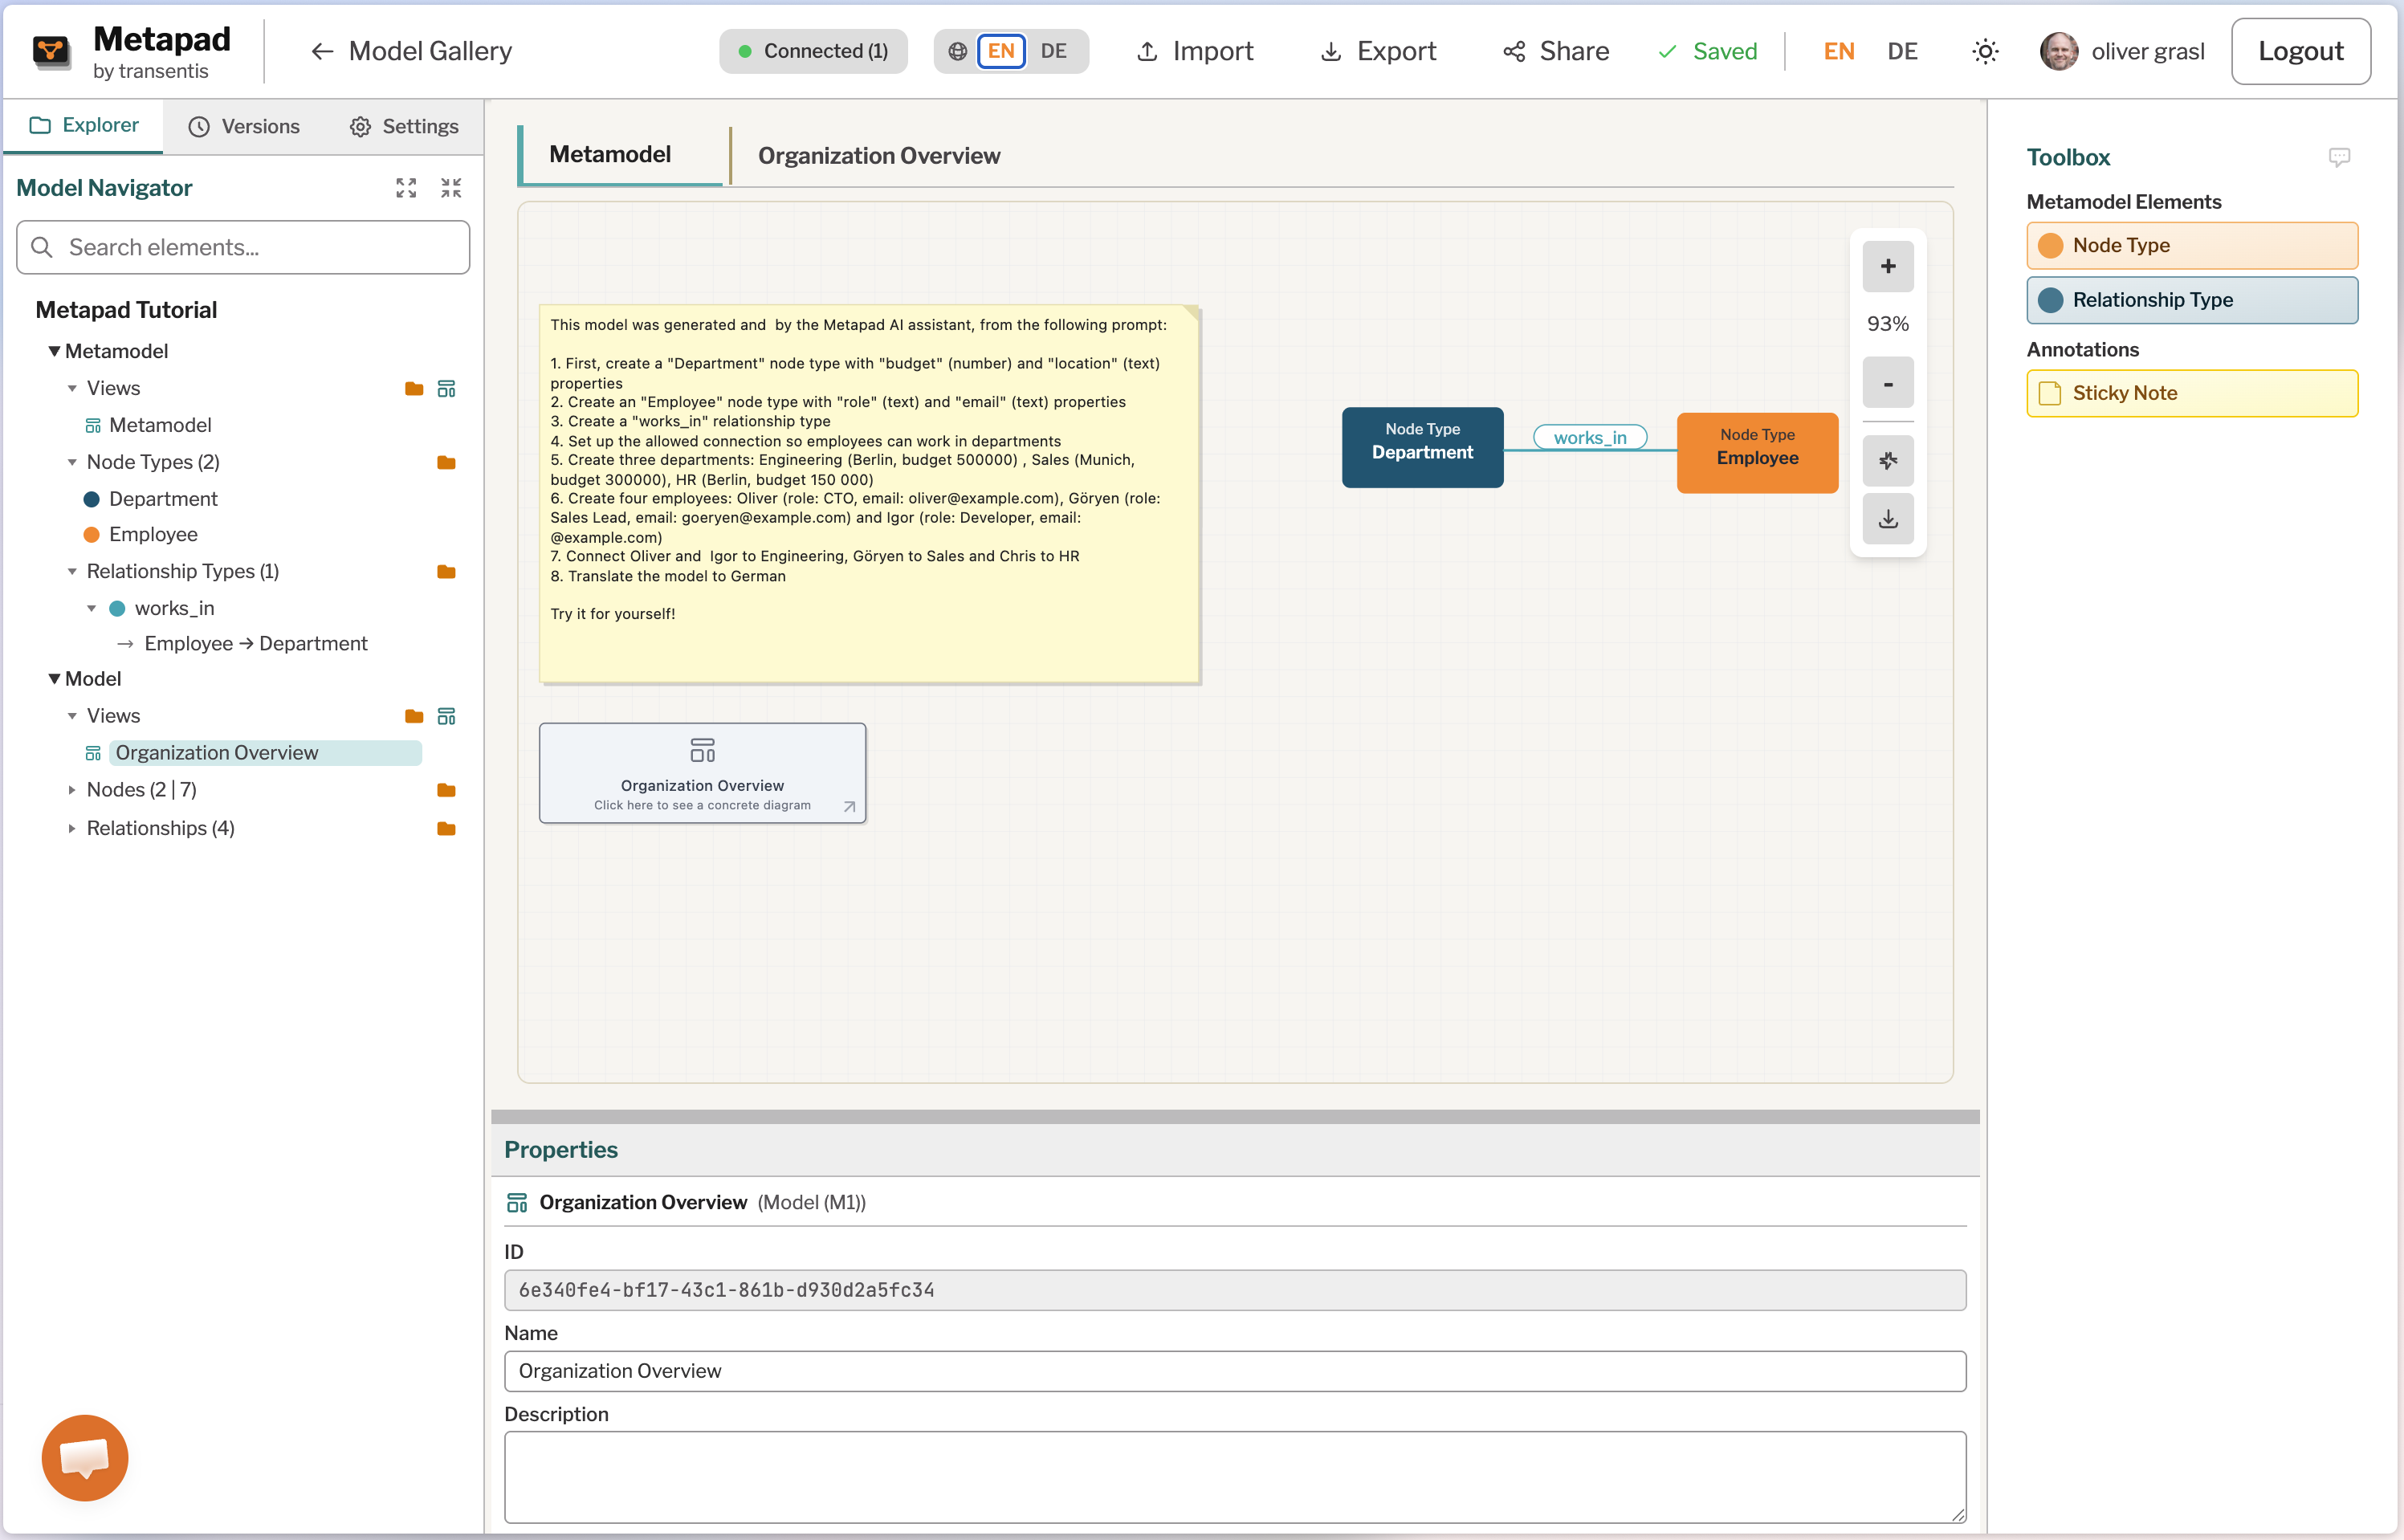The image size is (2404, 1540).
Task: Download the diagram as an image
Action: coord(1887,519)
